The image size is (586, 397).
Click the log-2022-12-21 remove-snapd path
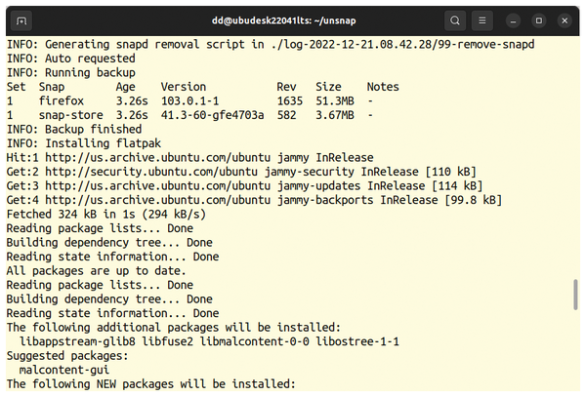[x=402, y=45]
